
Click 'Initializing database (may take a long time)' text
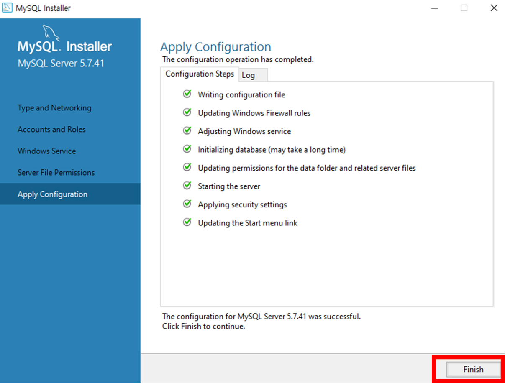(x=272, y=150)
